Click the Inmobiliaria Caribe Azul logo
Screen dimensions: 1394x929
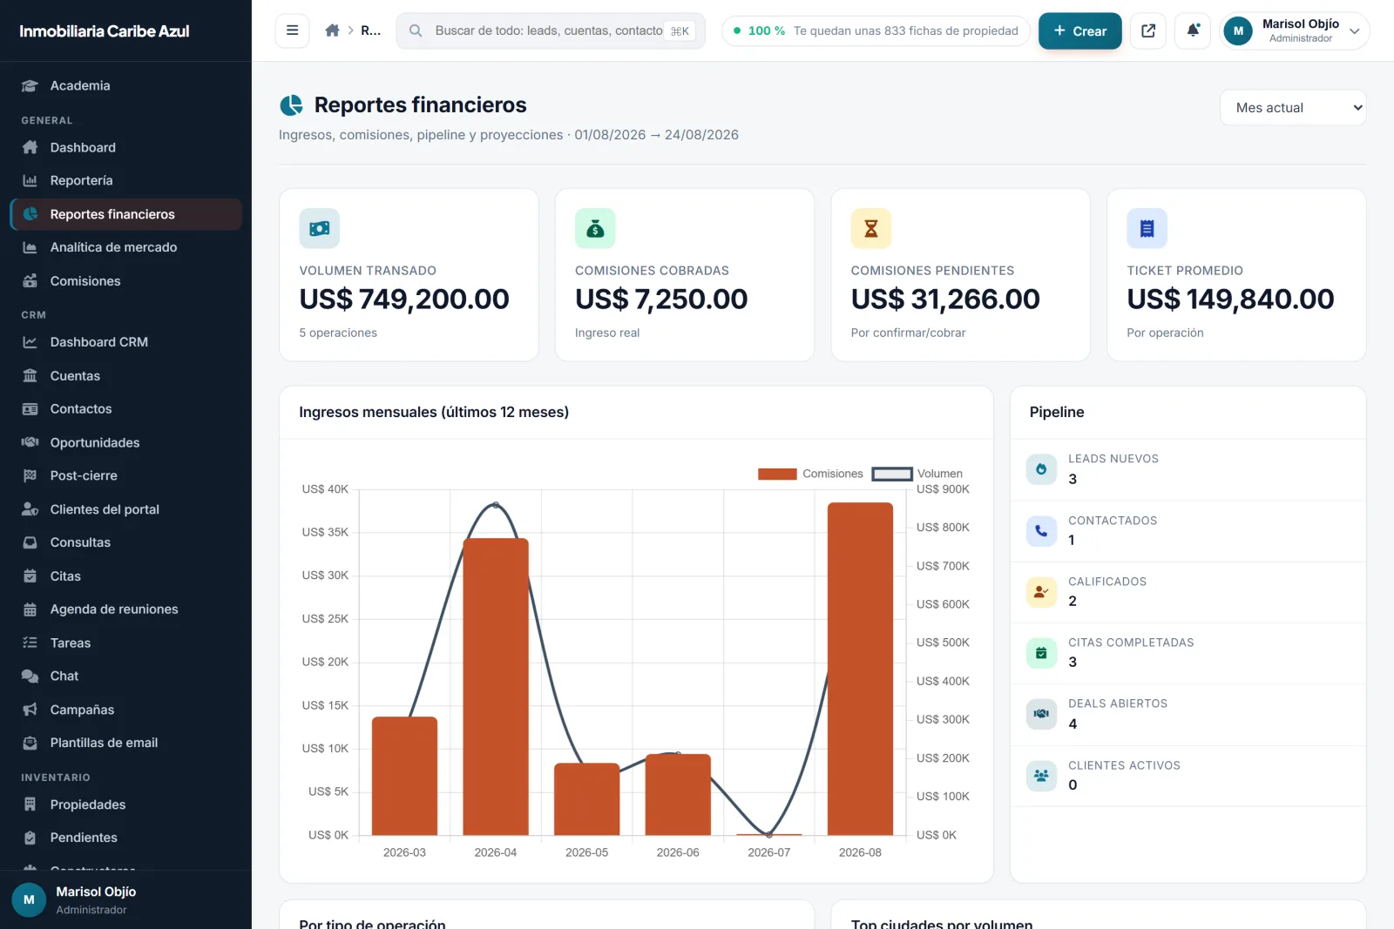(x=105, y=31)
